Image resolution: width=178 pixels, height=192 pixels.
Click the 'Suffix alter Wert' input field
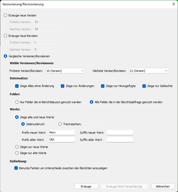click(120, 140)
